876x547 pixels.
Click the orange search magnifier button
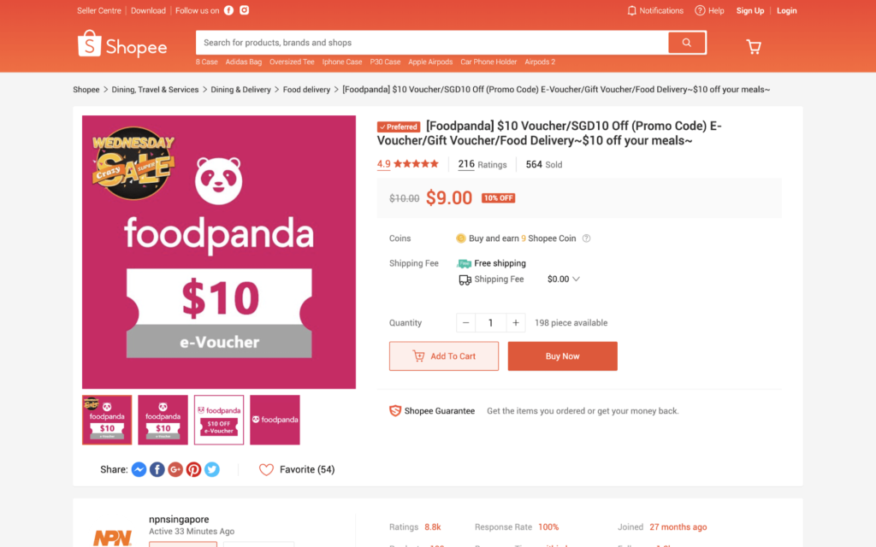[686, 43]
